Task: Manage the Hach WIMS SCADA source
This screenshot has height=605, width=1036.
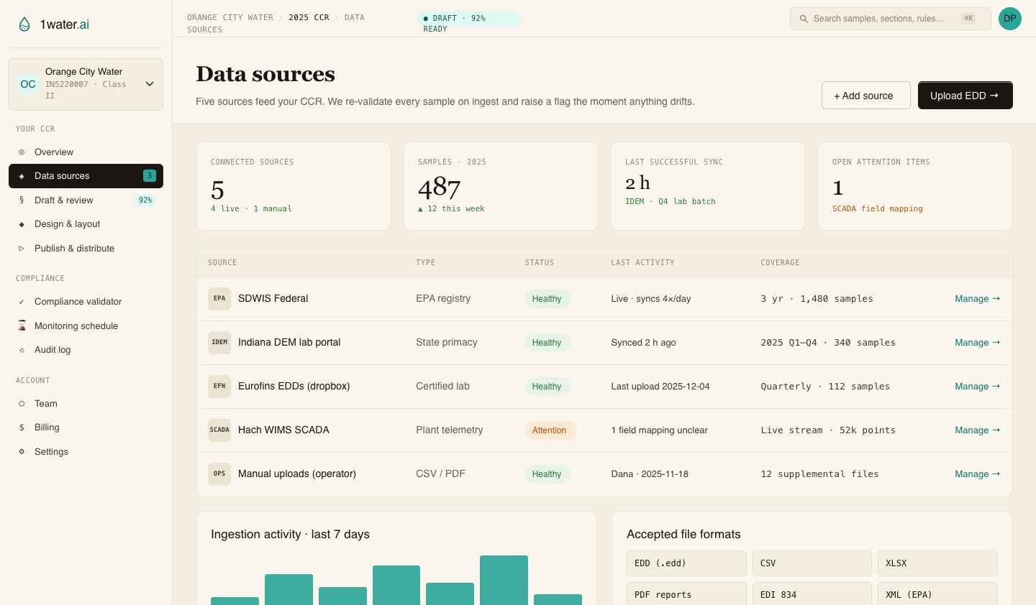Action: (x=977, y=430)
